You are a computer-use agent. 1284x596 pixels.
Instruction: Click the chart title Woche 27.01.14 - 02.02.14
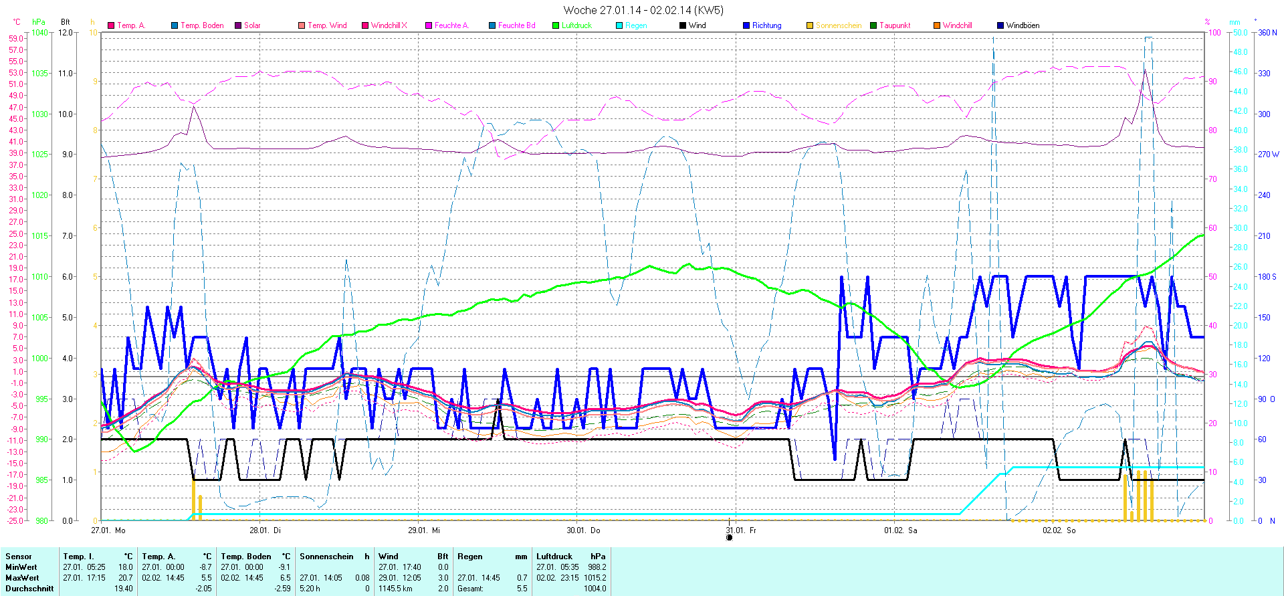tap(643, 10)
